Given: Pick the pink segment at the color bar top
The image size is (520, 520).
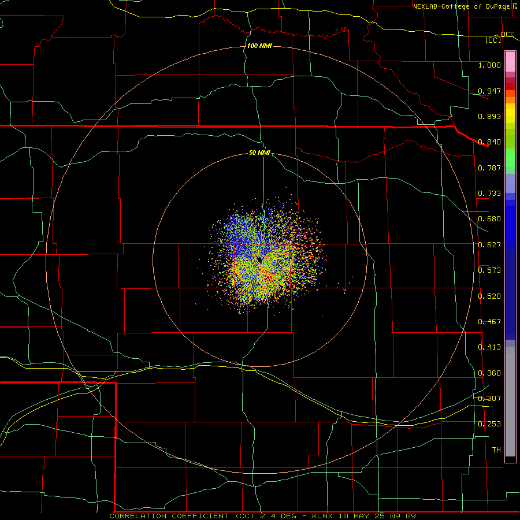Looking at the screenshot, I should pos(510,62).
